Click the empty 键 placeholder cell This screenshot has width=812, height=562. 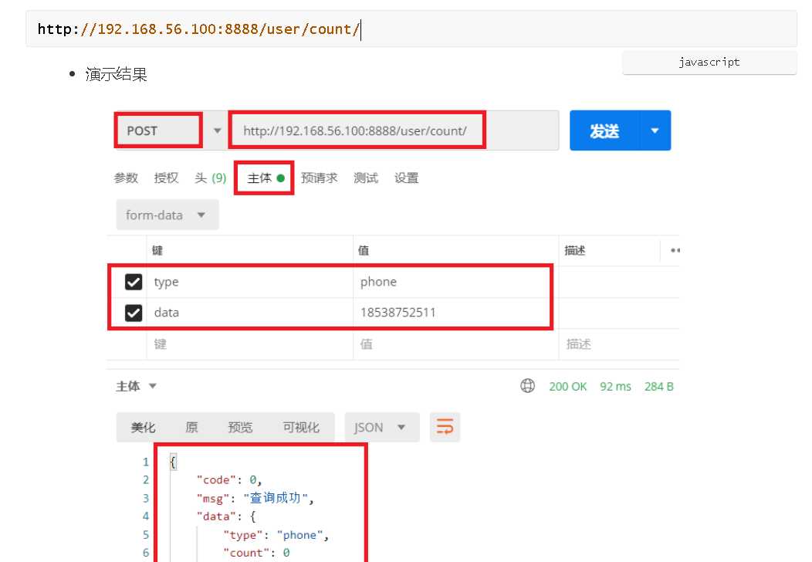tap(249, 344)
